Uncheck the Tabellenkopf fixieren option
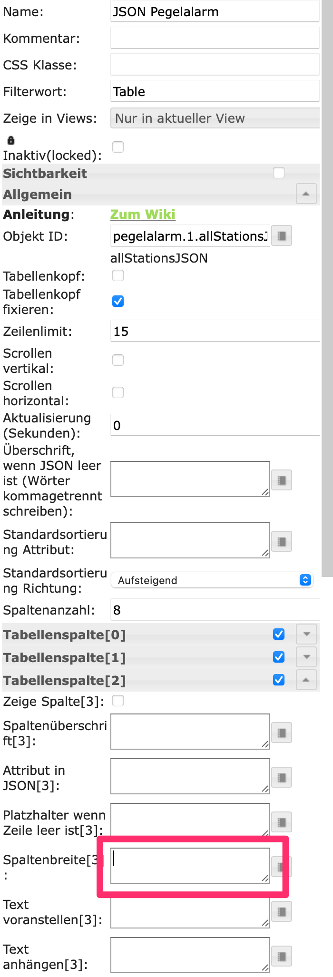The width and height of the screenshot is (333, 977). pos(118,301)
